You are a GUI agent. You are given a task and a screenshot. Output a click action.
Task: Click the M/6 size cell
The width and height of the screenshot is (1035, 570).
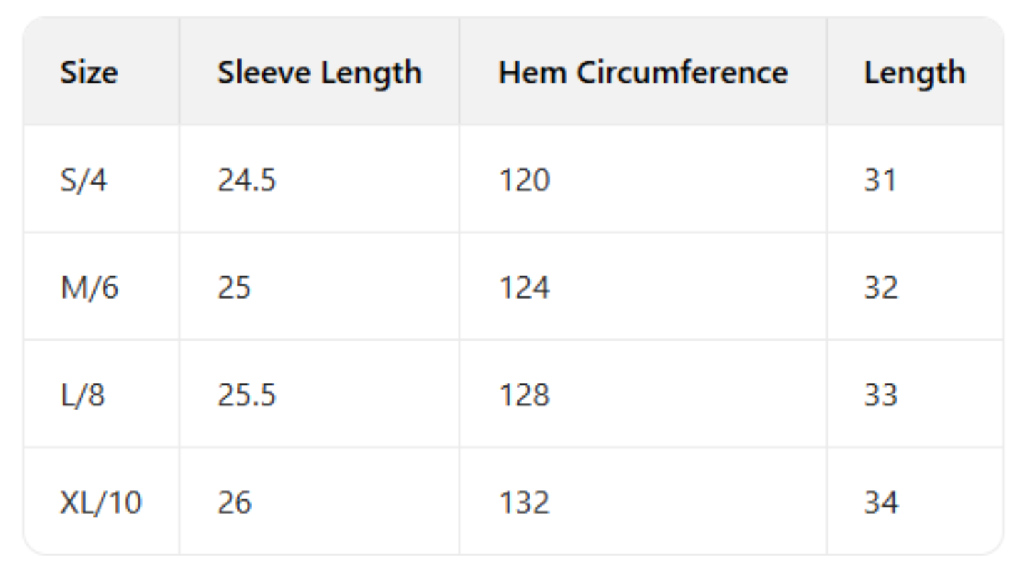pos(89,288)
